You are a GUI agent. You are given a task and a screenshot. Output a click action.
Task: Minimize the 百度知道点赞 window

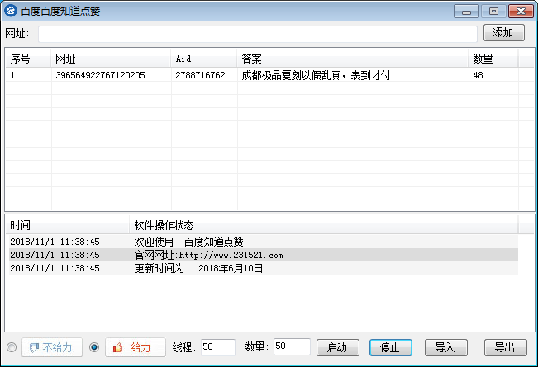click(466, 12)
